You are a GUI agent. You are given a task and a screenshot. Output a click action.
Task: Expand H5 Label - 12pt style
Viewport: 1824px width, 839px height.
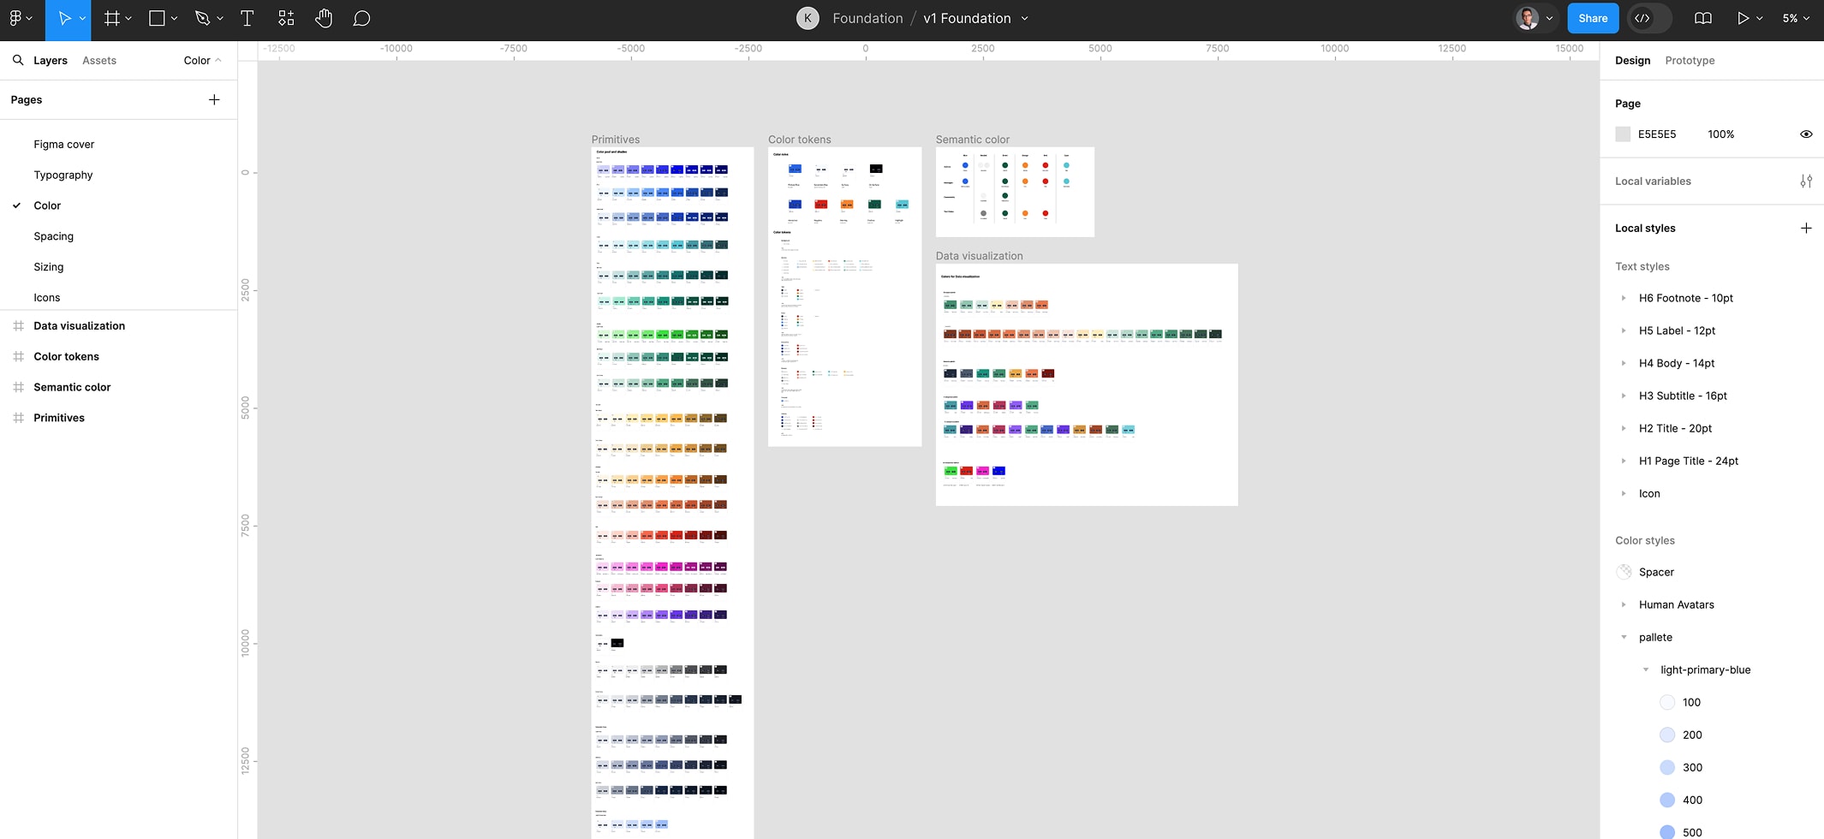(x=1624, y=330)
